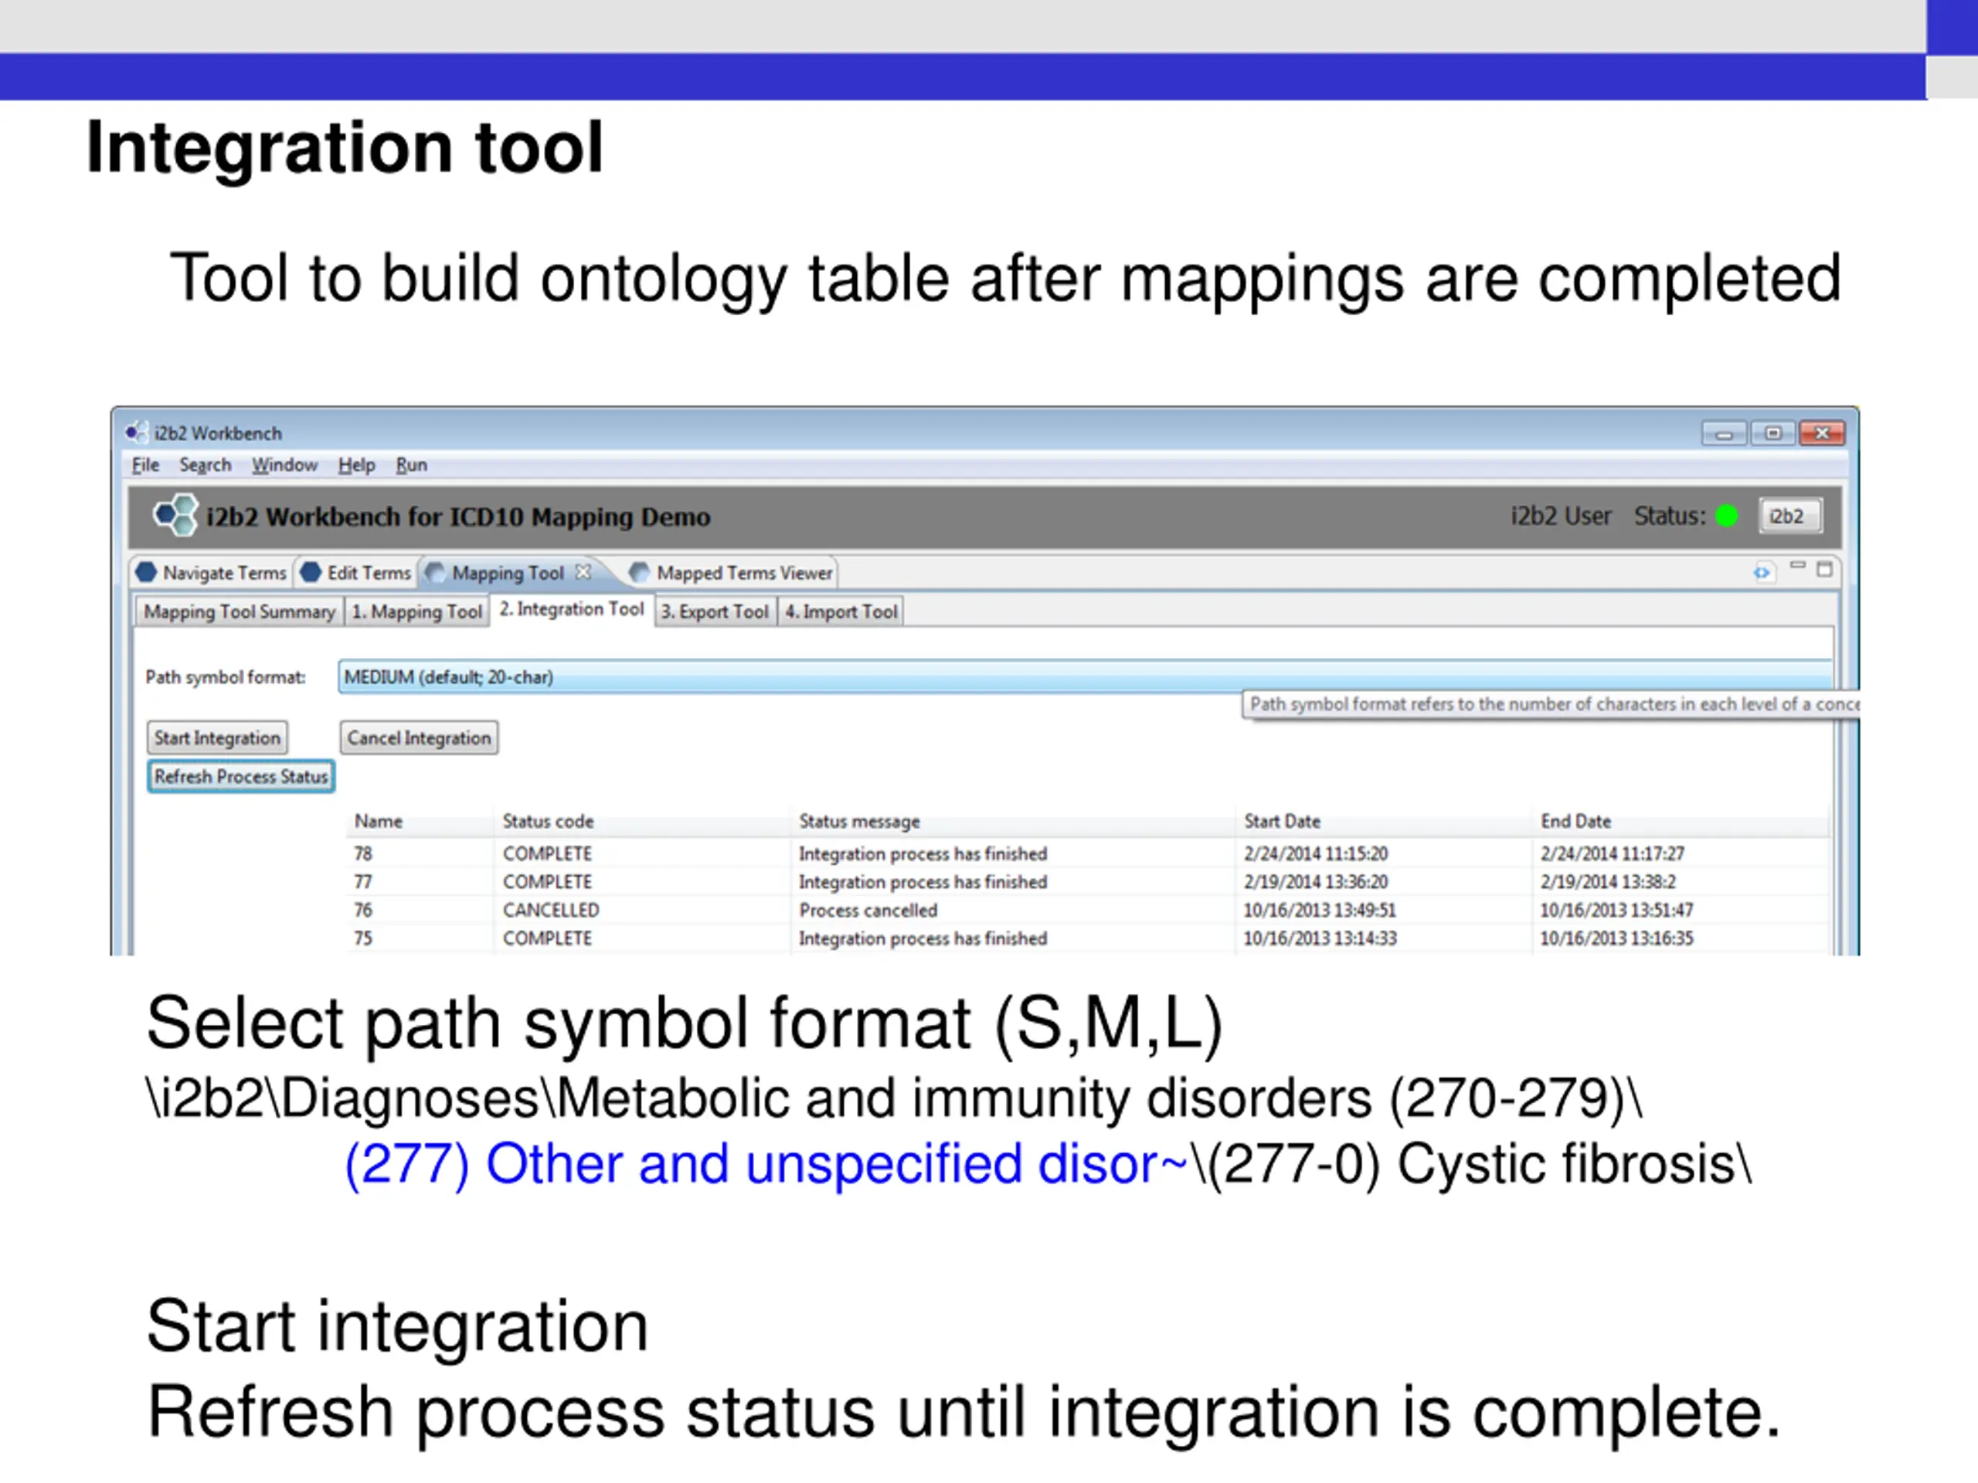Click start date 2/19/2014 13:36:20
1978x1483 pixels.
click(1315, 881)
